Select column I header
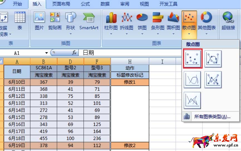The height and width of the screenshot is (151, 241). [x=162, y=61]
